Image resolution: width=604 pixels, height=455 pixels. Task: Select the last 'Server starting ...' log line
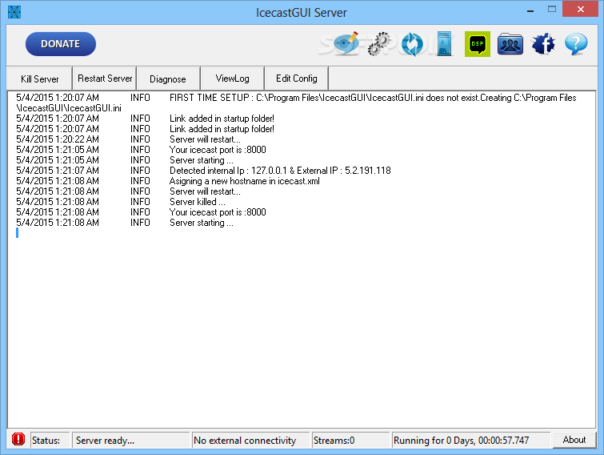point(125,223)
